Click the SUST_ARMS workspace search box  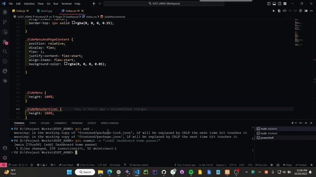[164, 3]
